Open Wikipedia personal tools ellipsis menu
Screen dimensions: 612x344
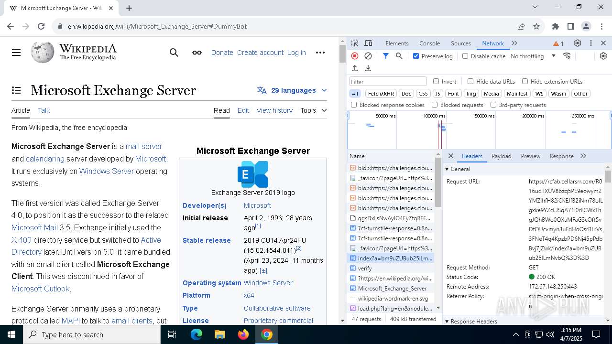tap(320, 53)
